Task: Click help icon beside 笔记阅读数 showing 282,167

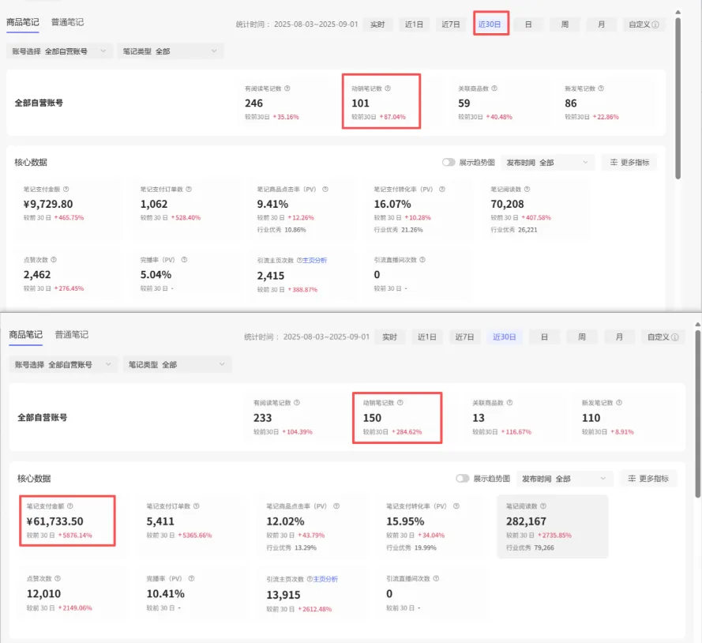Action: coord(542,506)
